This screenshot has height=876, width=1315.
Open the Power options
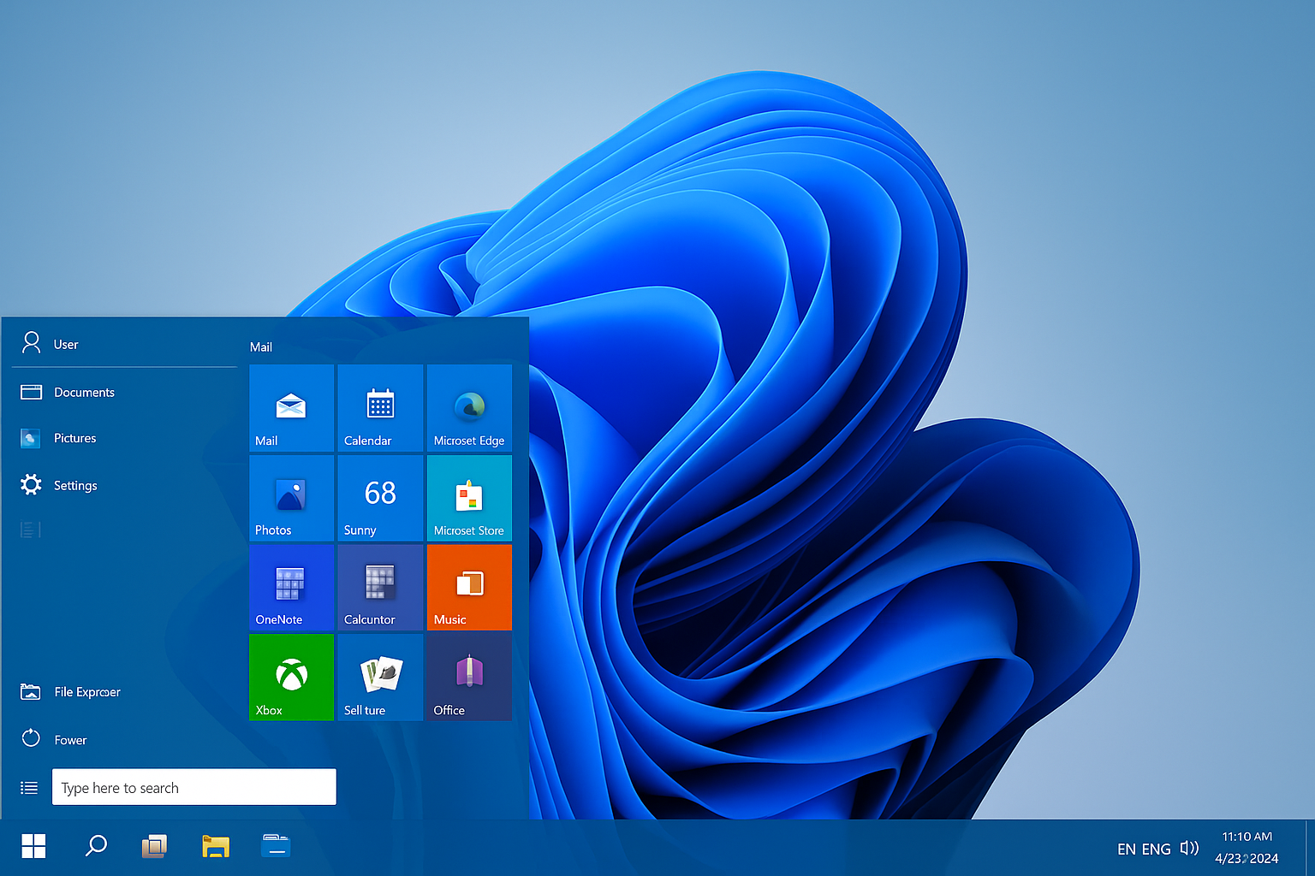(70, 739)
